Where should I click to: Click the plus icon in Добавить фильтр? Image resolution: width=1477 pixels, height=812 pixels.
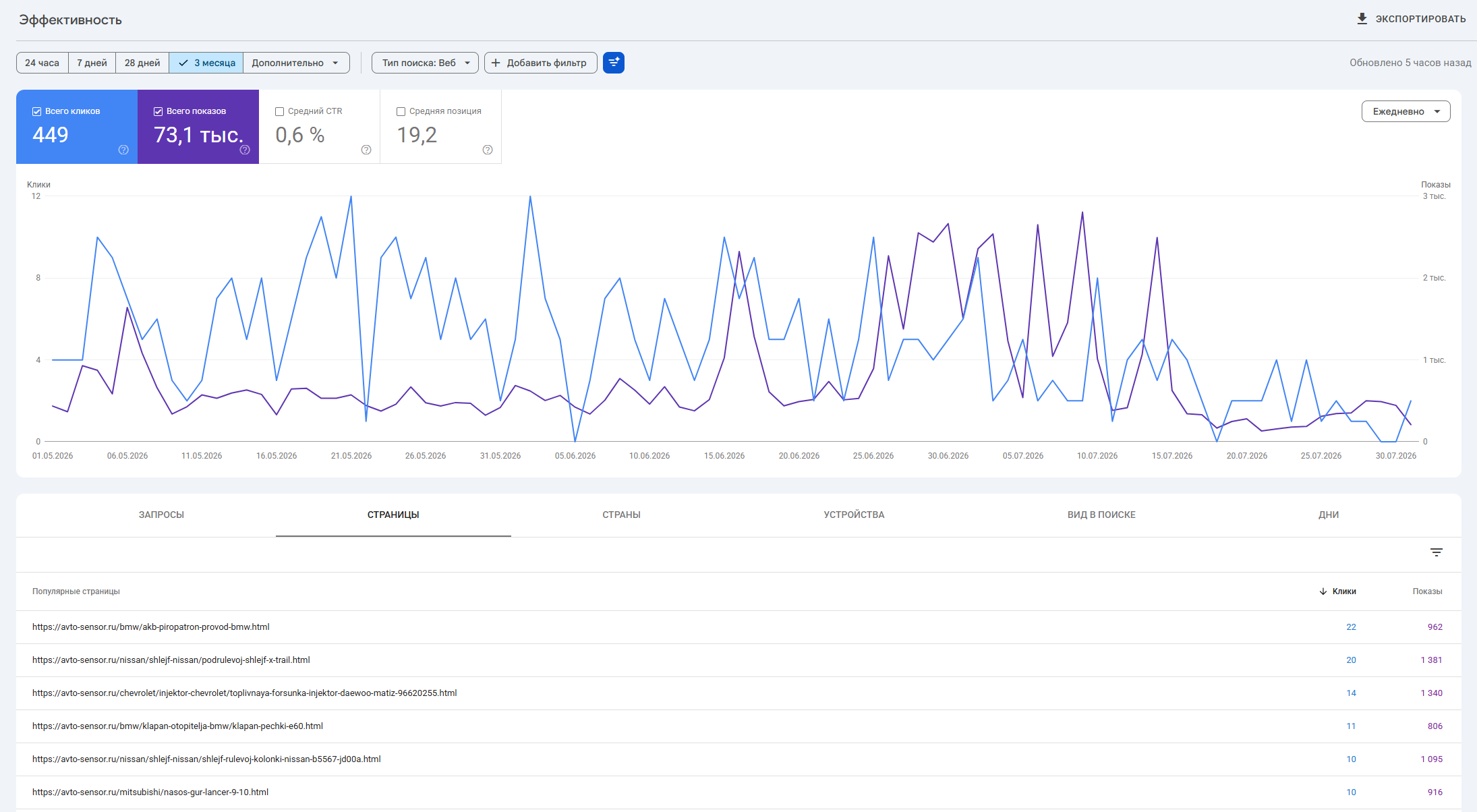496,63
